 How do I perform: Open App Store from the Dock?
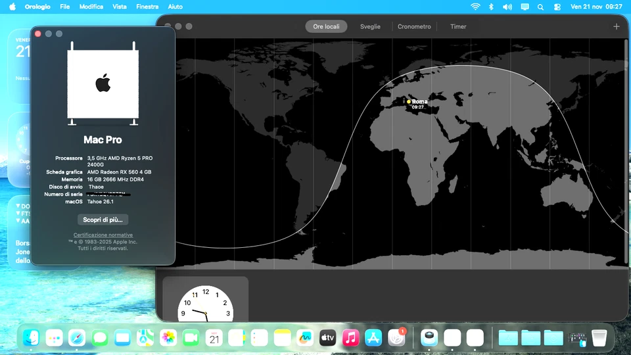click(x=373, y=338)
